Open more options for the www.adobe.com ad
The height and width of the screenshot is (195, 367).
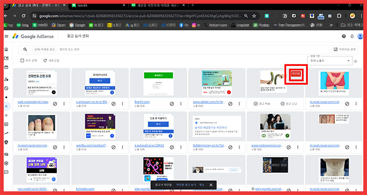tap(239, 104)
